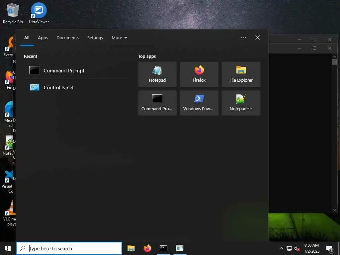340x255 pixels.
Task: Open Command Prompt from Recent list
Action: (x=77, y=70)
